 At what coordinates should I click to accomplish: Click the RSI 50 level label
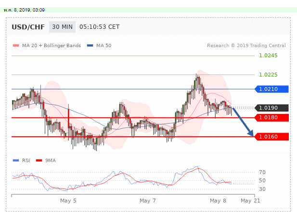(262, 180)
